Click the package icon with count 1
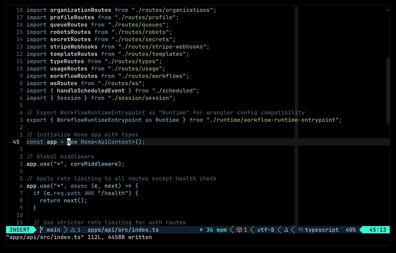 pyautogui.click(x=241, y=230)
